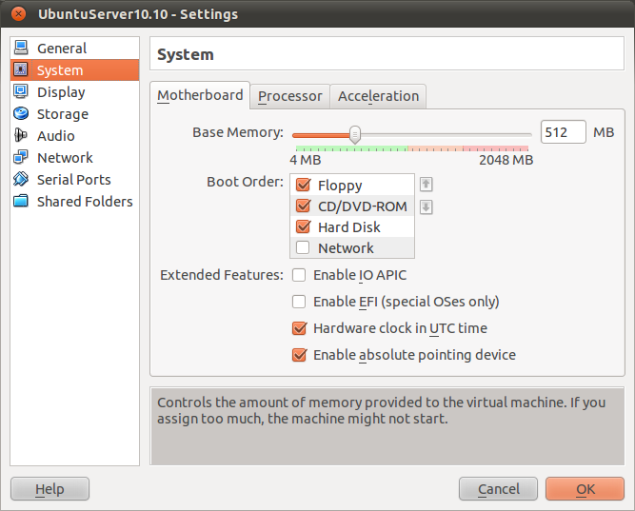This screenshot has height=511, width=635.
Task: Open the Network adapter icon
Action: click(x=20, y=158)
